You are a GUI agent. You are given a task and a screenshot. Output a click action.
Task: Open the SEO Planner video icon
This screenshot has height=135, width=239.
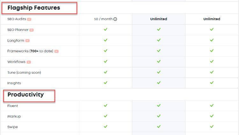32,30
